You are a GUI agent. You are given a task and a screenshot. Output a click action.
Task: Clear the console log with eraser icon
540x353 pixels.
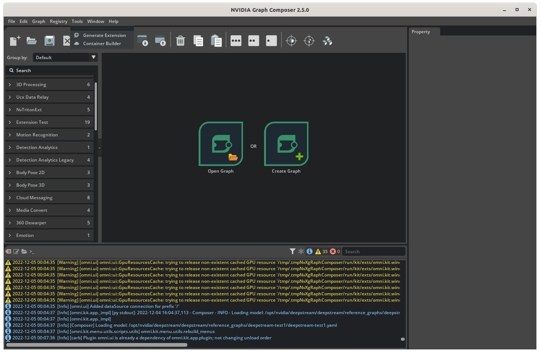[8, 251]
